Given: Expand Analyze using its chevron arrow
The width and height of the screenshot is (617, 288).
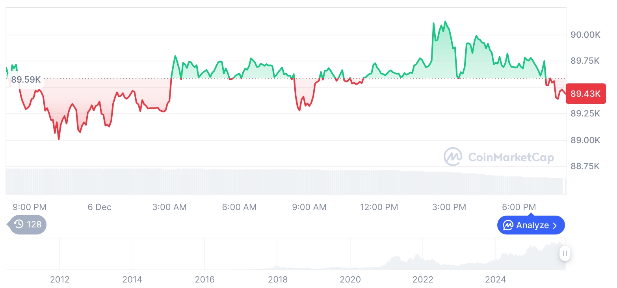Looking at the screenshot, I should [x=555, y=225].
